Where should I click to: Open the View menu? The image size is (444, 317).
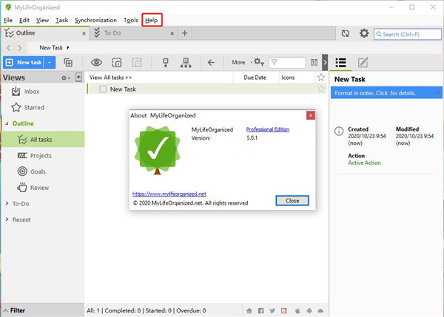42,21
